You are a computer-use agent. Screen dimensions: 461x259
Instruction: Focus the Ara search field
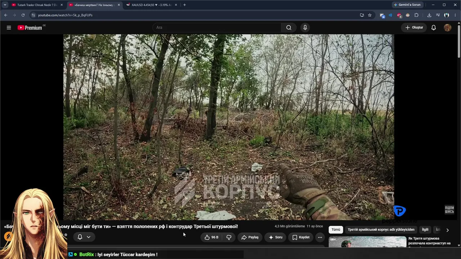click(217, 28)
